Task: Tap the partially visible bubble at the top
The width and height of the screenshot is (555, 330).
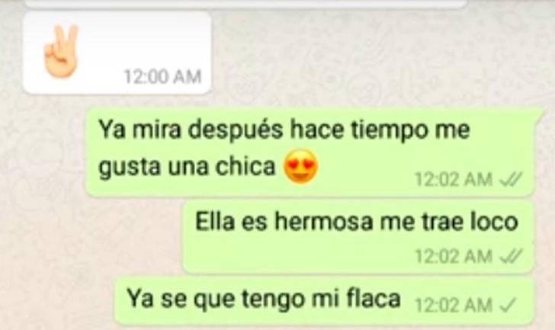Action: coord(246,4)
